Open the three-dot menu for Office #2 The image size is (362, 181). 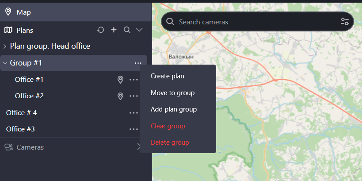(x=133, y=96)
